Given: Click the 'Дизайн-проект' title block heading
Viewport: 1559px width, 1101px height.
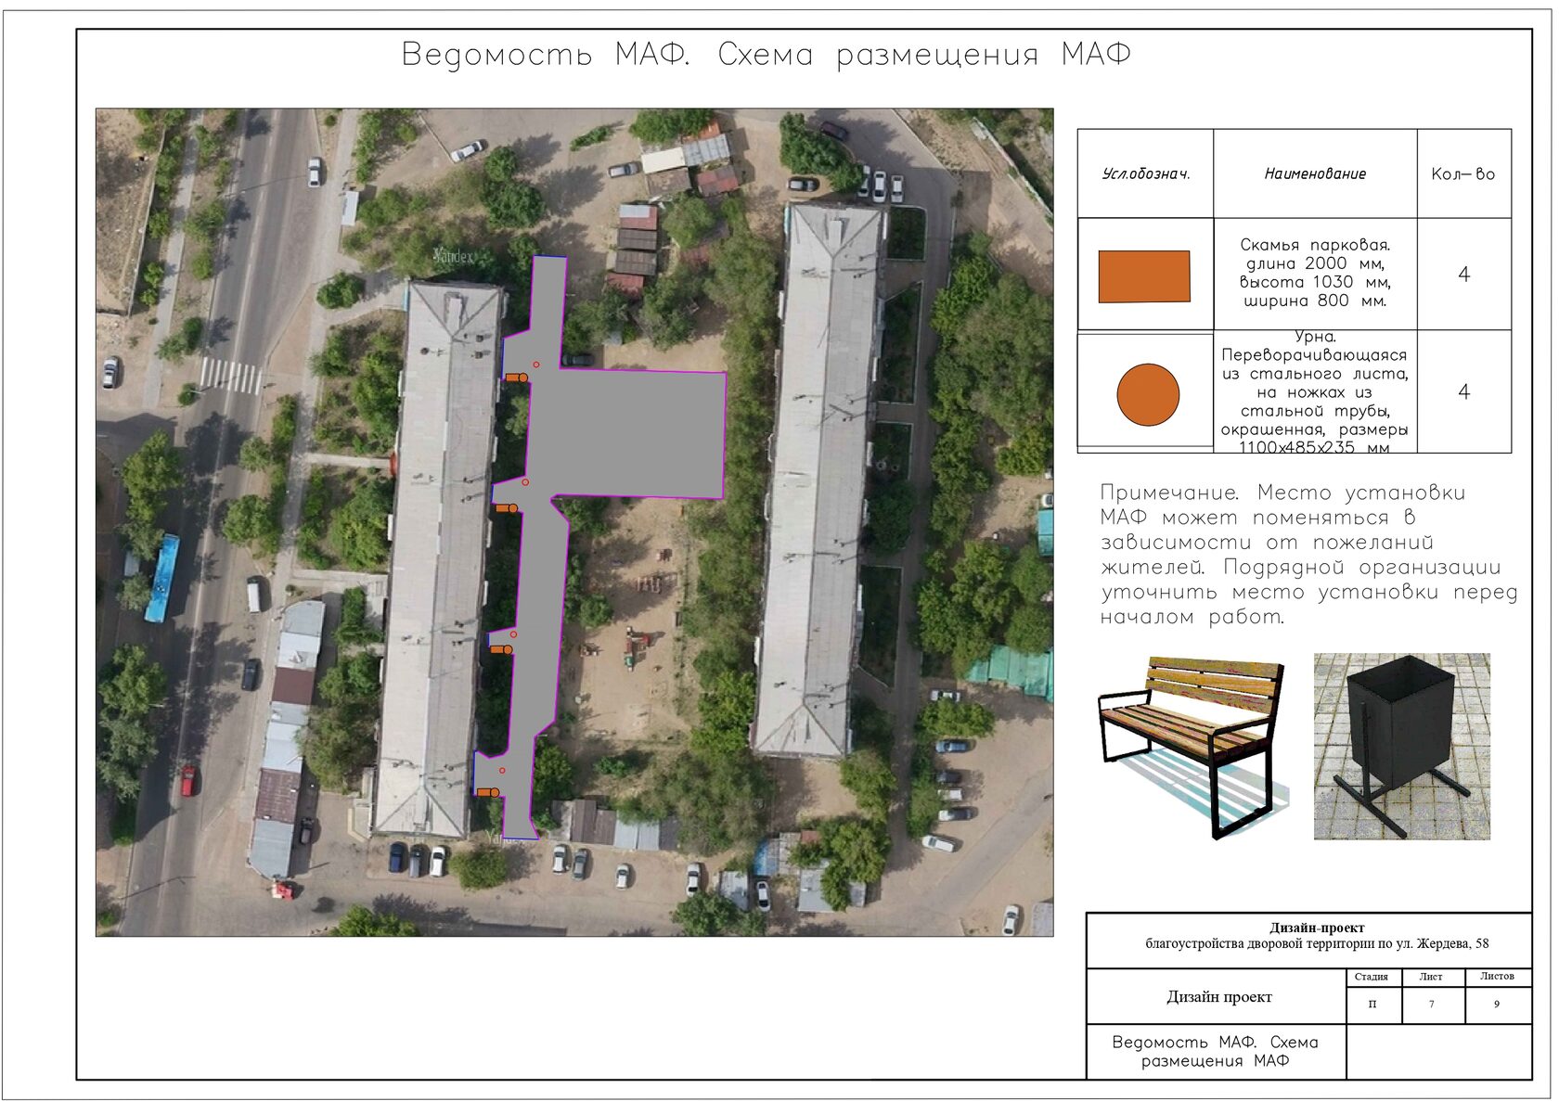Looking at the screenshot, I should click(x=1317, y=928).
